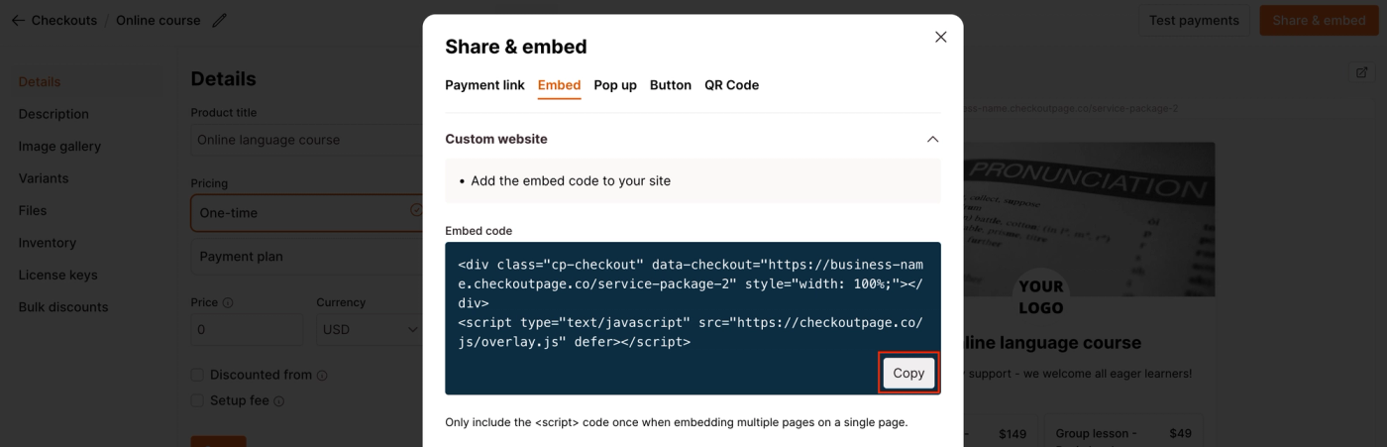
Task: Select the Payment plan pricing option
Action: tap(309, 256)
